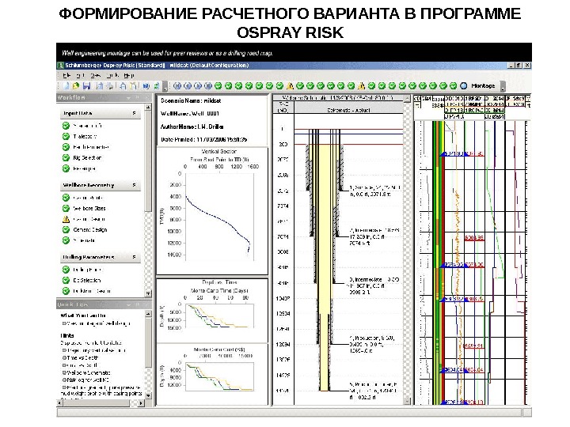
Task: Click the Scenario Name: wildcat text
Action: point(191,101)
